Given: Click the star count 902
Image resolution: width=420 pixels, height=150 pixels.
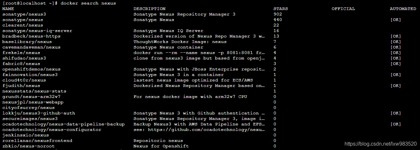Looking at the screenshot, I should point(278,14).
